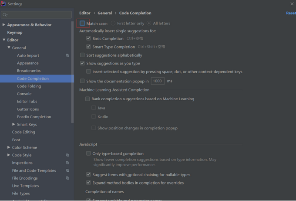
Task: Open Code Editing settings
Action: (24, 132)
